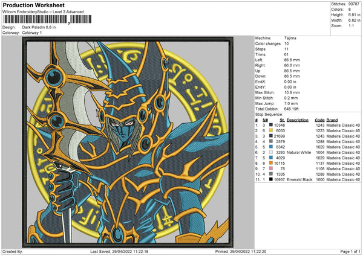
Task: Click the Zoom value '1:1'
Action: pos(351,25)
